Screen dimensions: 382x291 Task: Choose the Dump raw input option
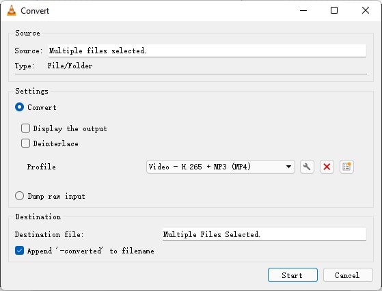[x=20, y=196]
